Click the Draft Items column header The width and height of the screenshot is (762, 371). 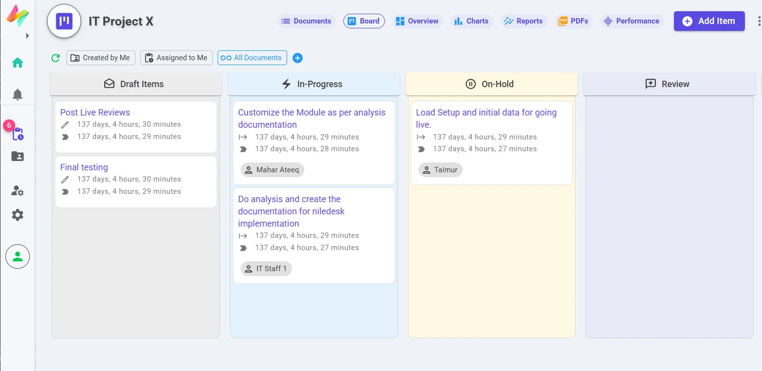[x=136, y=84]
